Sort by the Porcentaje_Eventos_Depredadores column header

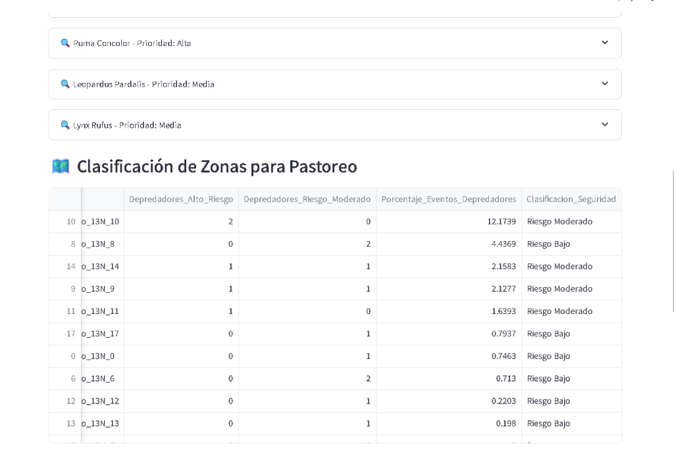pyautogui.click(x=448, y=199)
